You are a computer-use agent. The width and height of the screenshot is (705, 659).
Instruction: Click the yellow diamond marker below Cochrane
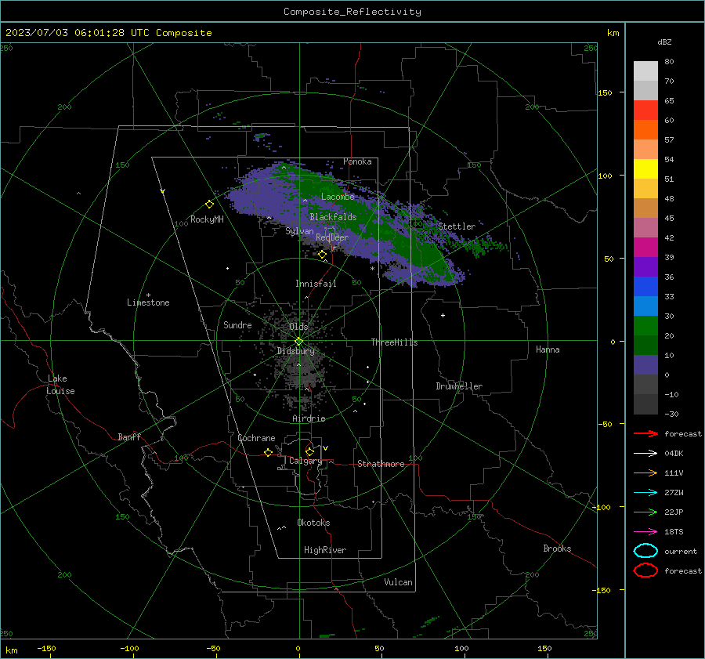(x=268, y=452)
